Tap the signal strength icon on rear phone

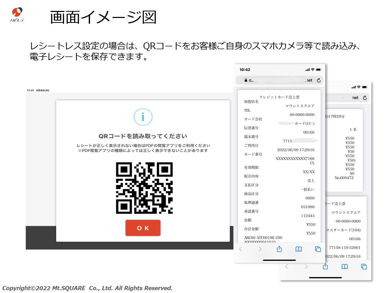point(353,87)
